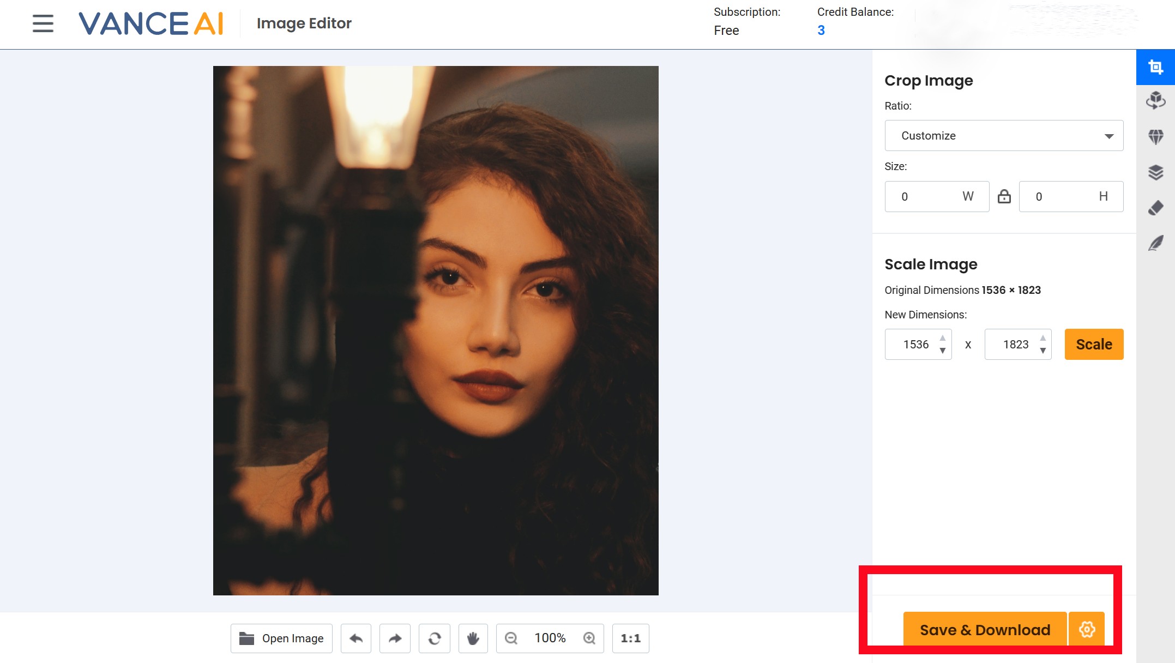Increase width 1536 with stepper arrow
1175x663 pixels.
coord(942,337)
